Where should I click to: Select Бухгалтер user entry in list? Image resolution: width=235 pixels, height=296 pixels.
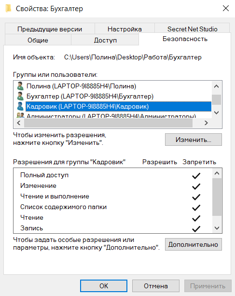[x=90, y=97]
